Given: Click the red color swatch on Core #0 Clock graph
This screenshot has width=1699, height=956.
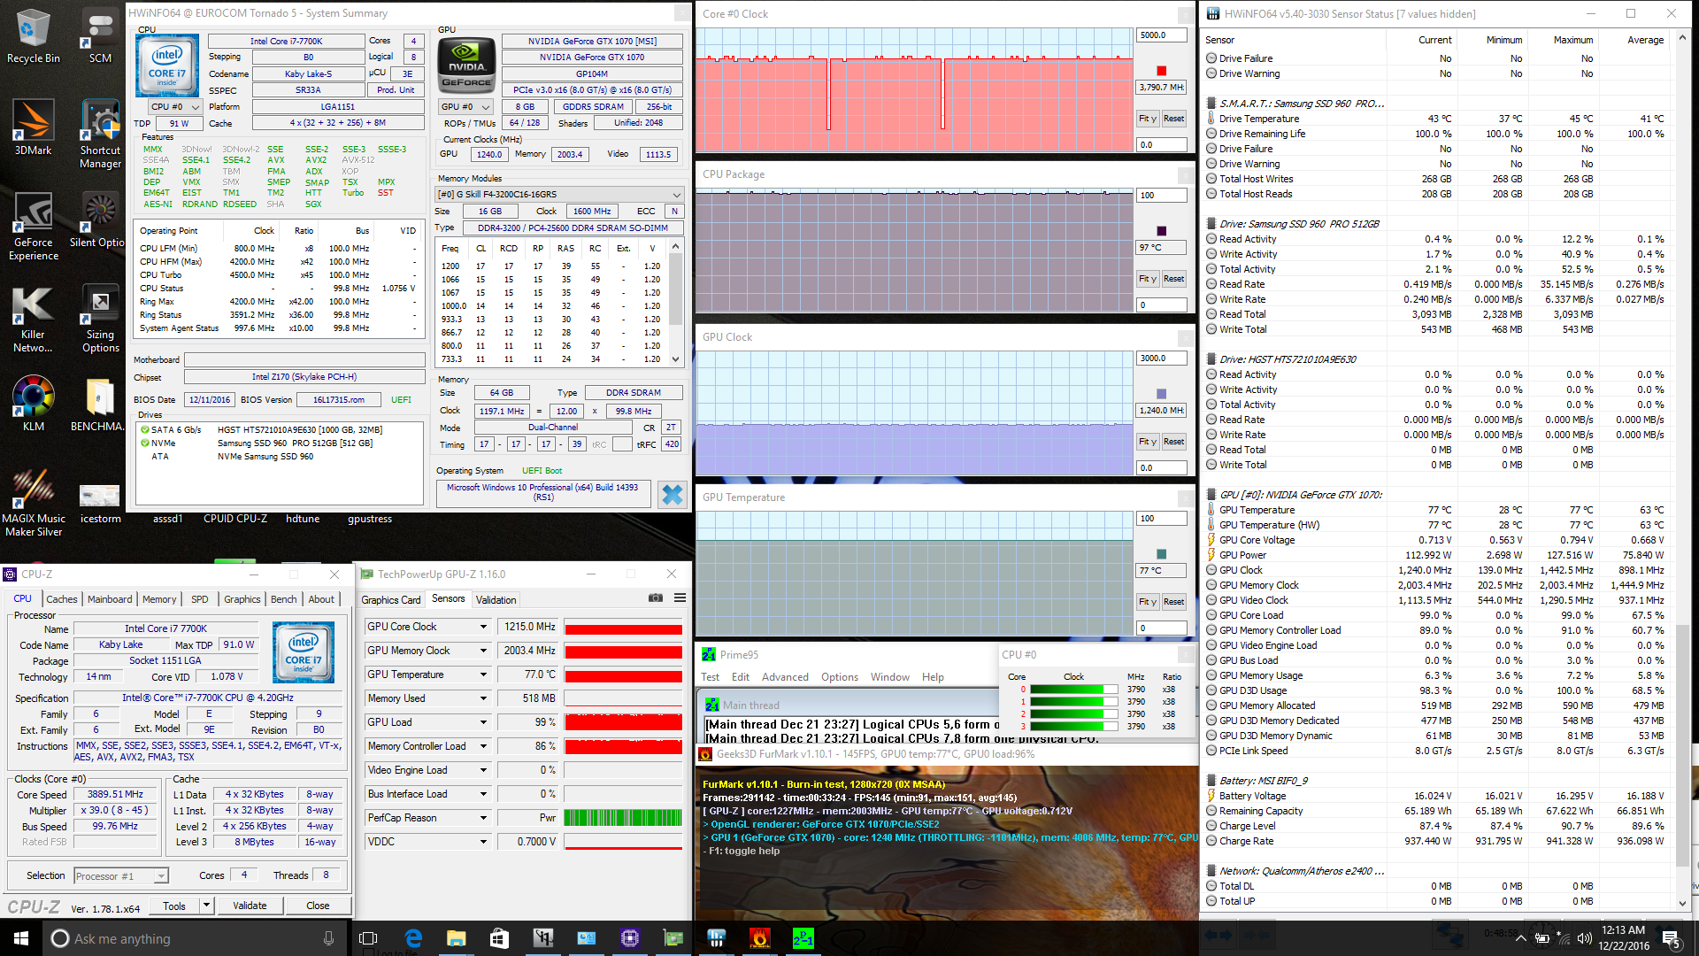Looking at the screenshot, I should (1162, 71).
